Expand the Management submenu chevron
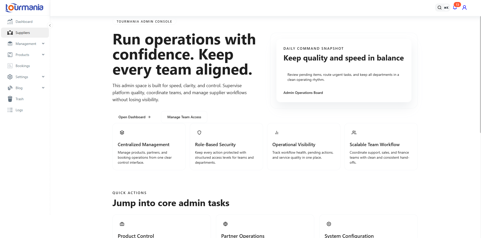 click(43, 44)
